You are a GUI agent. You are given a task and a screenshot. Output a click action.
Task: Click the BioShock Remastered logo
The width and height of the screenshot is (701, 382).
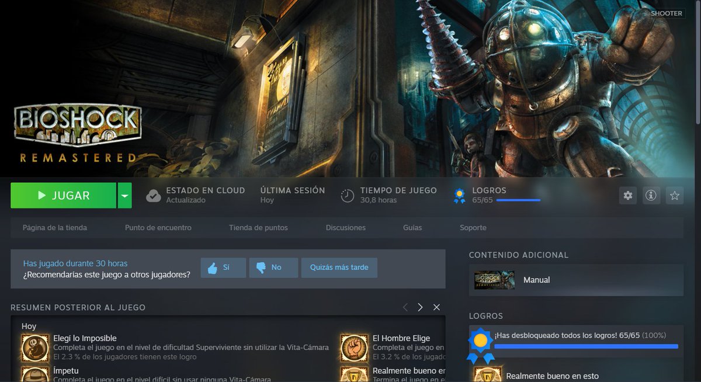click(x=78, y=134)
